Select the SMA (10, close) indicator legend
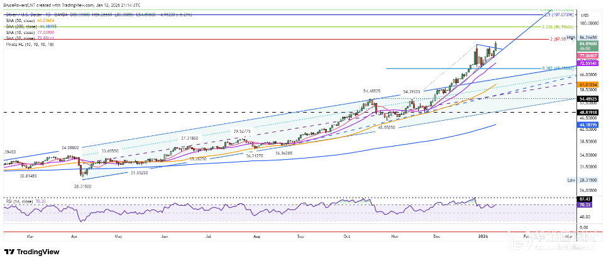The width and height of the screenshot is (606, 263). (20, 32)
